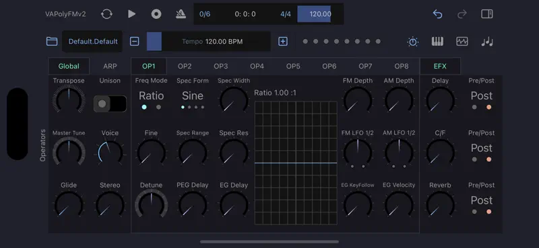Screen dimensions: 539x248
Task: Open the preset folder browser
Action: click(52, 42)
